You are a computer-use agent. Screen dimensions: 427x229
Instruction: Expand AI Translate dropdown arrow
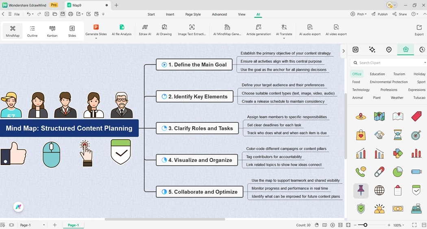284,38
